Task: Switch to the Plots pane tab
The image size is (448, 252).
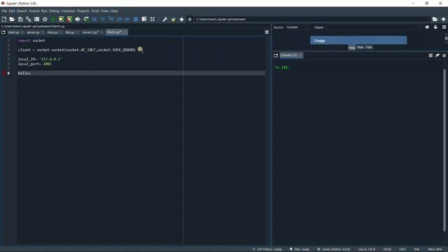Action: coord(360,48)
